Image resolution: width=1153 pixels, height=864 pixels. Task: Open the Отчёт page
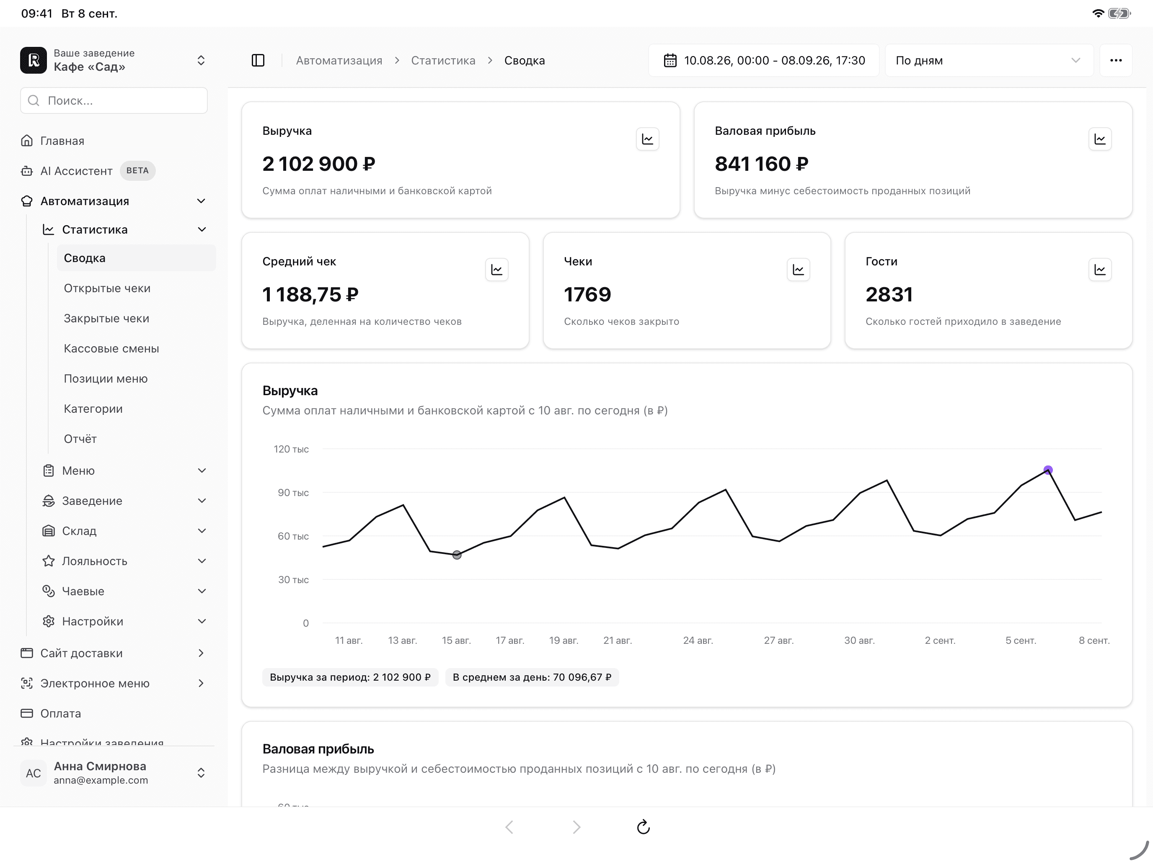click(x=136, y=440)
